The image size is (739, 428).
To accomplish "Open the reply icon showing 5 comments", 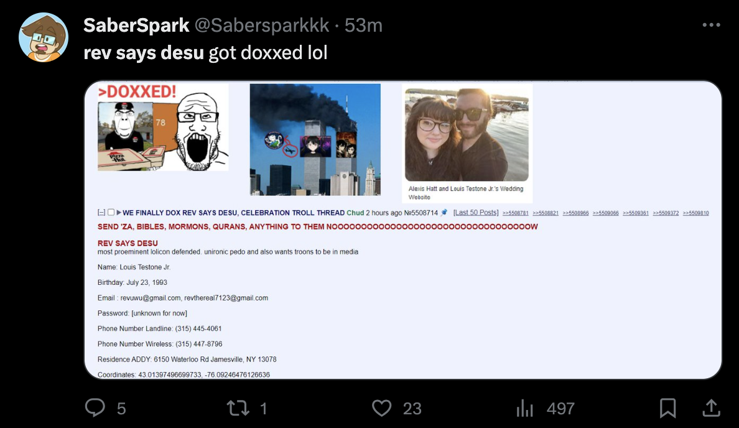I will click(x=95, y=407).
